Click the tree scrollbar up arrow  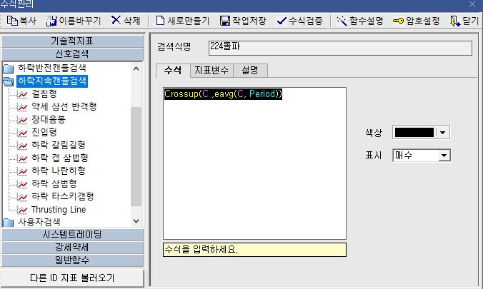pos(136,69)
